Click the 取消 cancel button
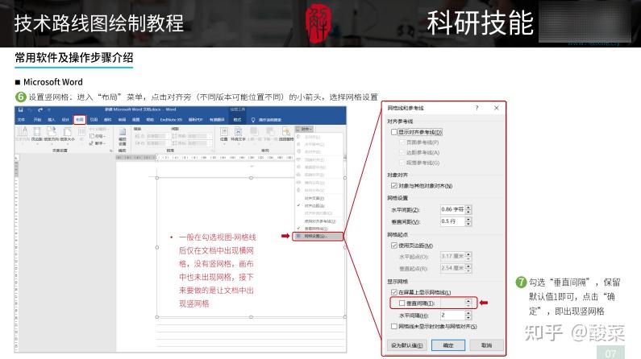 [x=486, y=345]
